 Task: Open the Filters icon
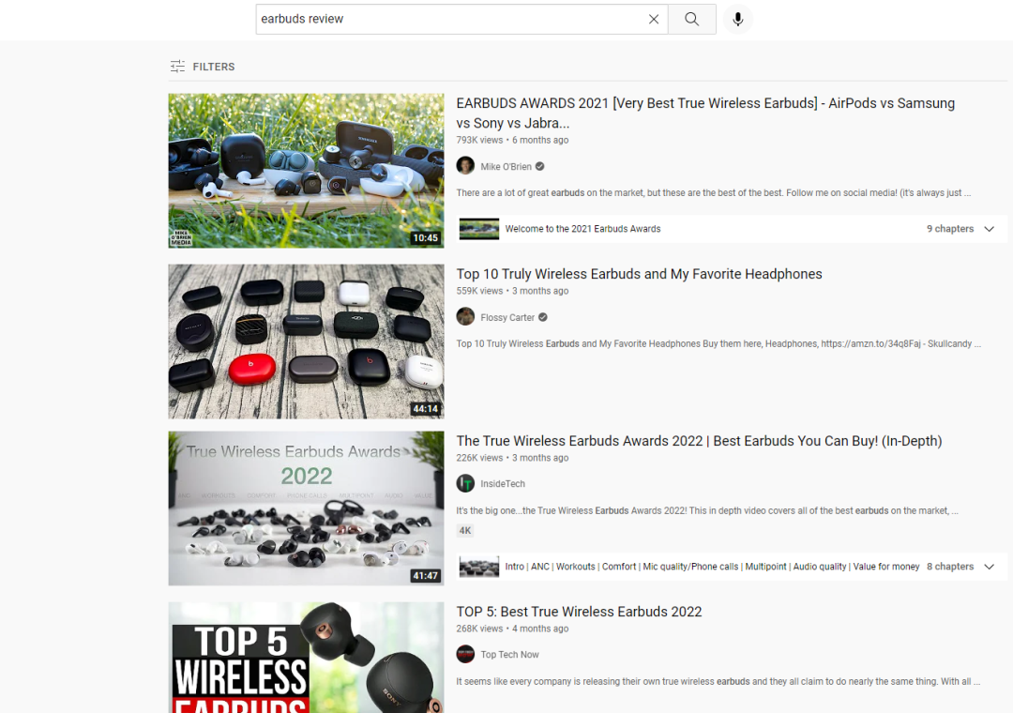click(177, 66)
